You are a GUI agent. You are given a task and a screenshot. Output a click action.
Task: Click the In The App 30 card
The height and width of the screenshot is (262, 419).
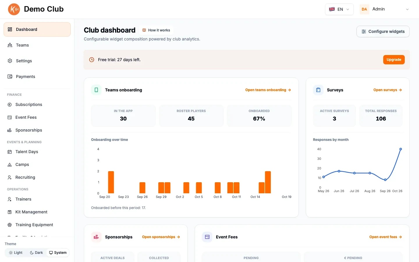[123, 116]
